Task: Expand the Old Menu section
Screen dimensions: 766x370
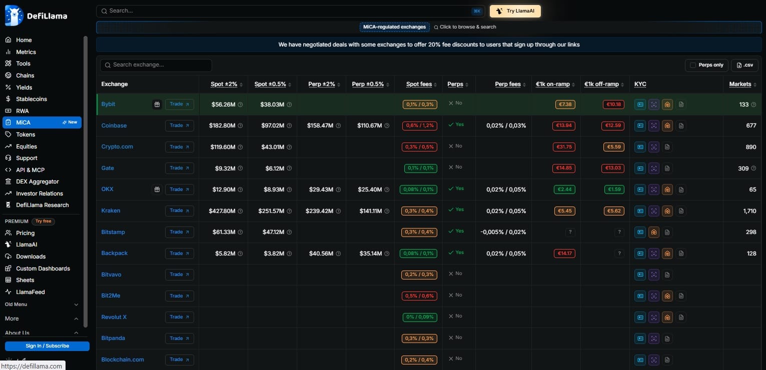Action: click(x=42, y=304)
